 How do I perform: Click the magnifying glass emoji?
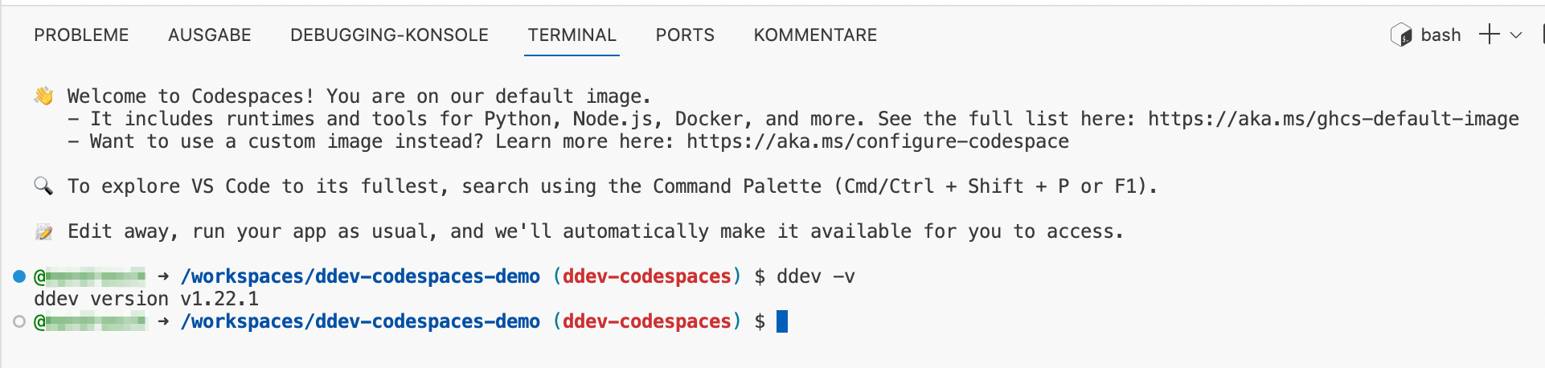point(43,186)
